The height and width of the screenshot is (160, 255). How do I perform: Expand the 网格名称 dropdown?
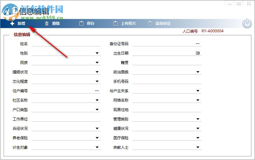click(198, 100)
